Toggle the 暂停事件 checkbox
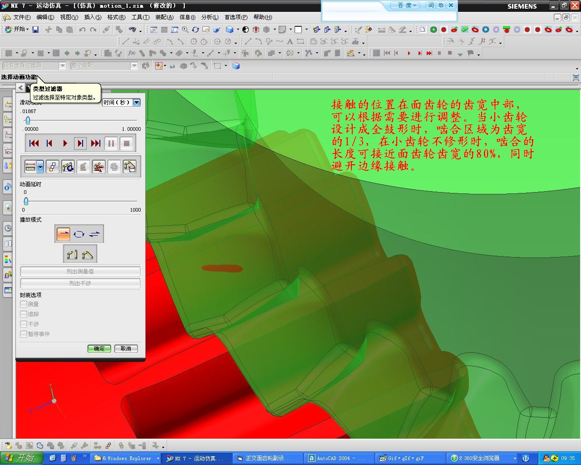The image size is (581, 465). tap(24, 334)
